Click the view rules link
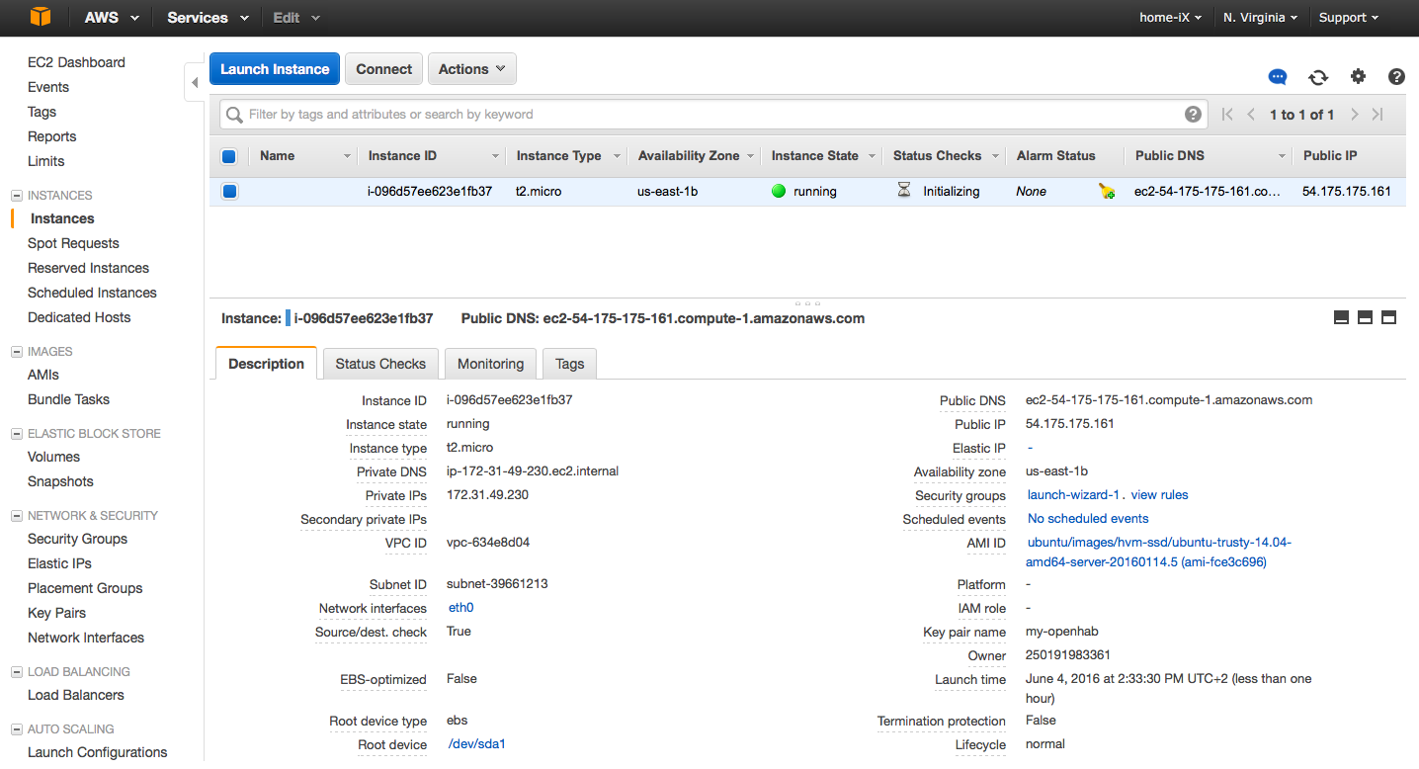This screenshot has height=769, width=1419. coord(1159,494)
